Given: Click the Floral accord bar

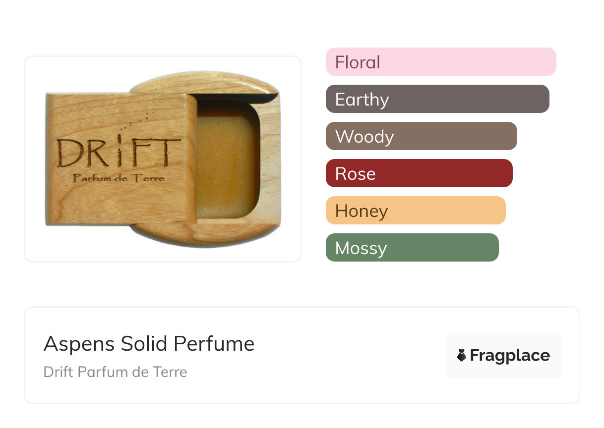Looking at the screenshot, I should click(x=440, y=62).
